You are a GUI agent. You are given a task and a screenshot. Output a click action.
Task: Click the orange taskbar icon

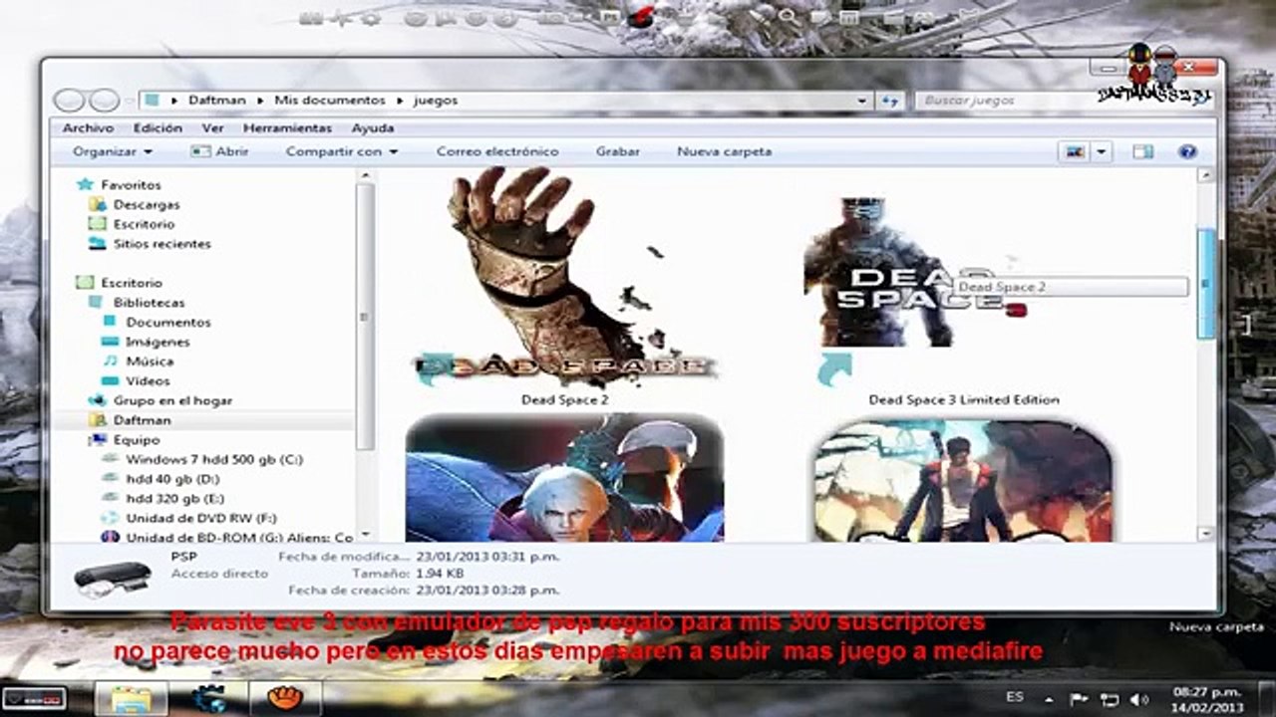click(284, 697)
